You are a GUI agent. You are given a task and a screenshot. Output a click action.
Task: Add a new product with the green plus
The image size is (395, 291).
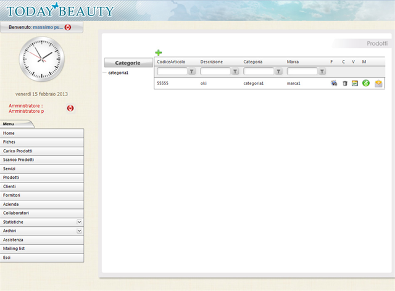click(x=159, y=52)
